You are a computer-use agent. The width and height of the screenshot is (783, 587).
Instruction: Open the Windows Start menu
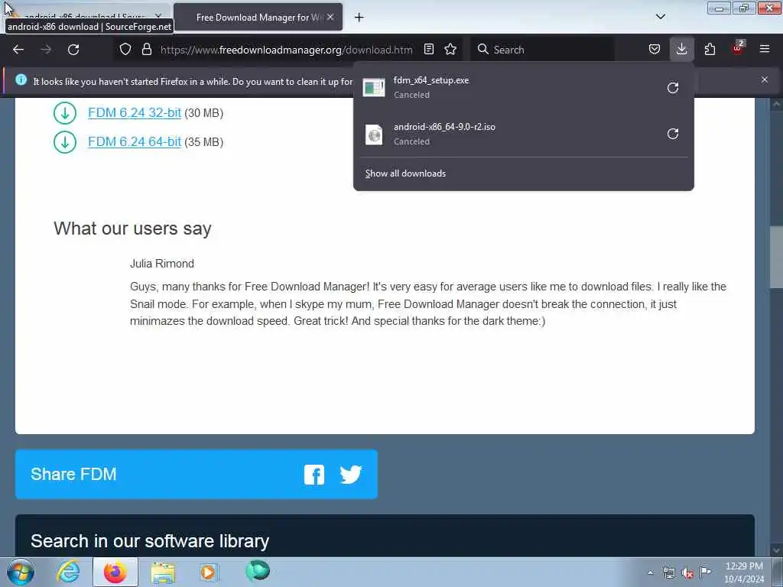21,572
